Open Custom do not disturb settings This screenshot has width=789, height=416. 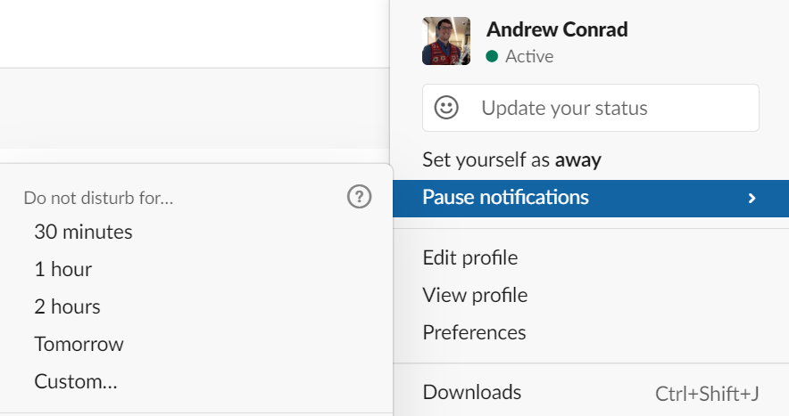76,381
